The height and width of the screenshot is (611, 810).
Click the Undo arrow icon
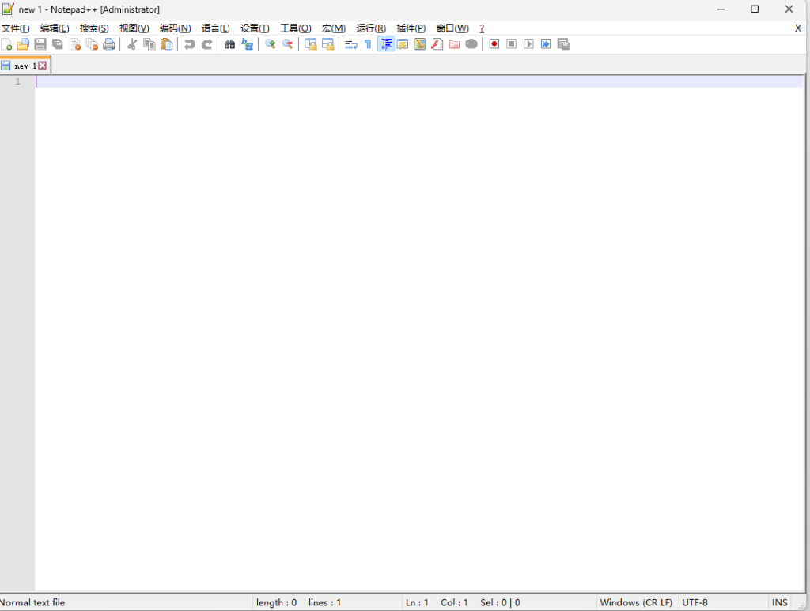[x=189, y=44]
